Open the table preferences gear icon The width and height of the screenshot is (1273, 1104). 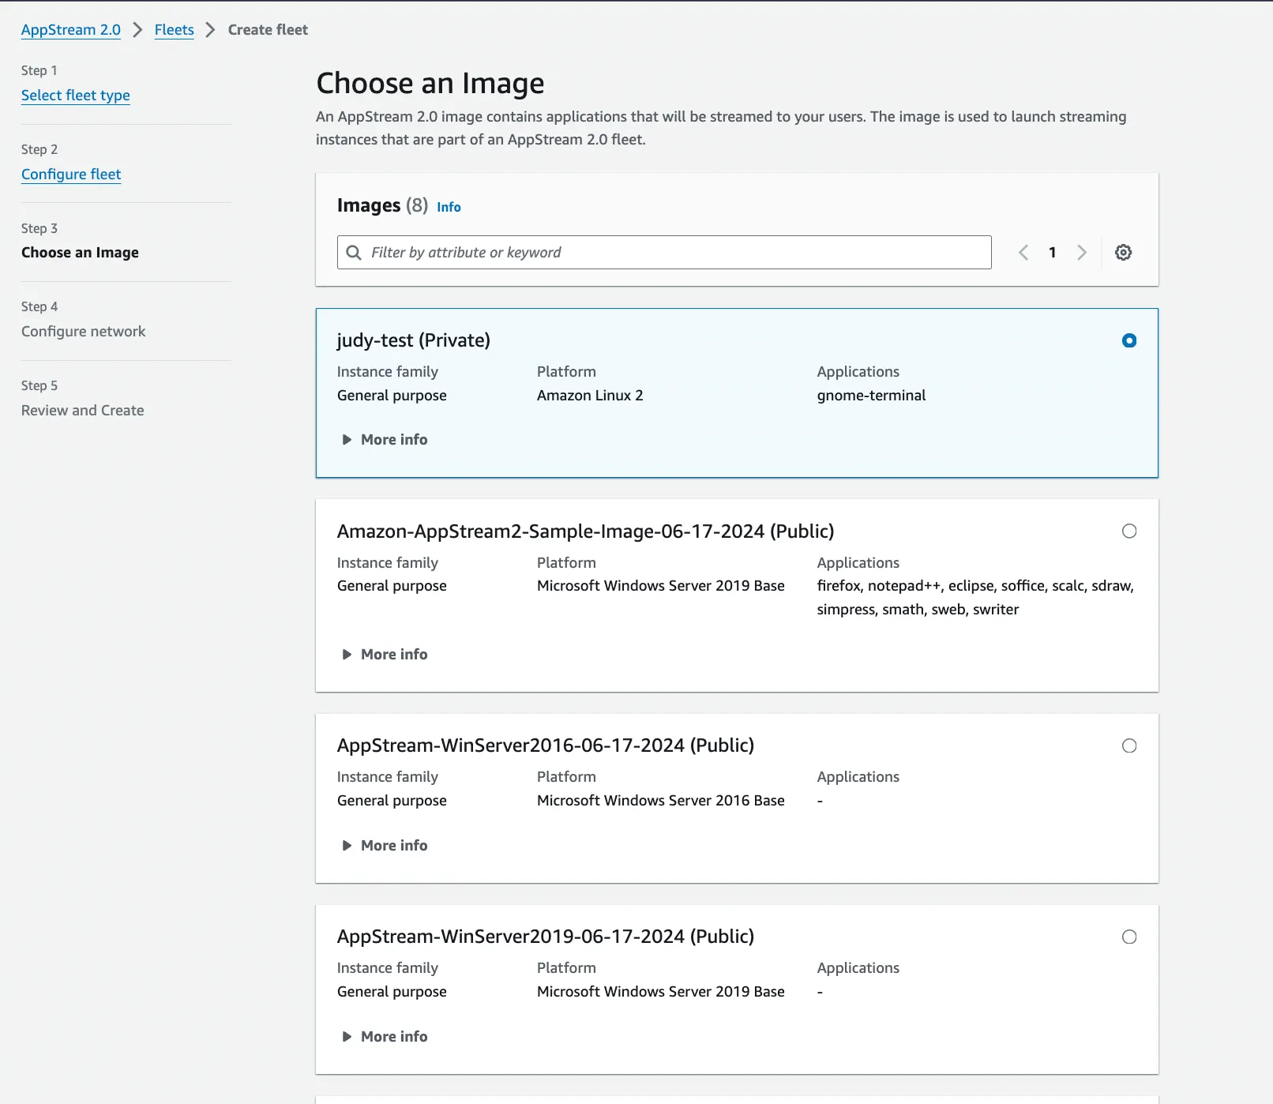[1123, 253]
